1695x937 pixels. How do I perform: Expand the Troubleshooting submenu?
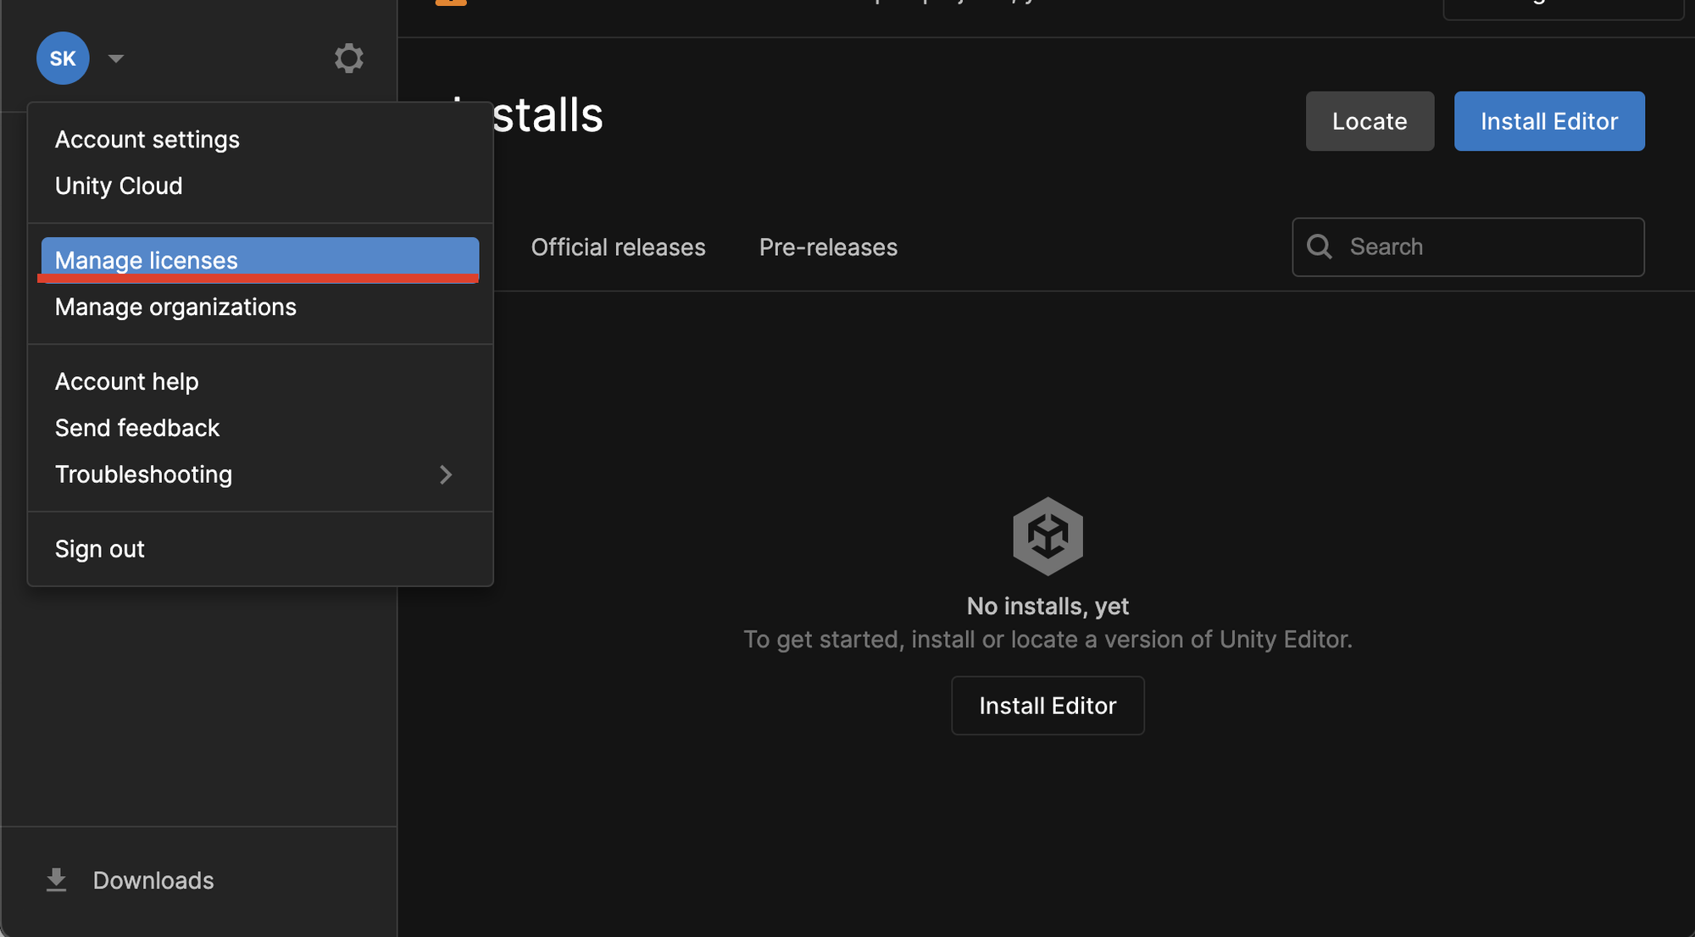click(x=260, y=474)
